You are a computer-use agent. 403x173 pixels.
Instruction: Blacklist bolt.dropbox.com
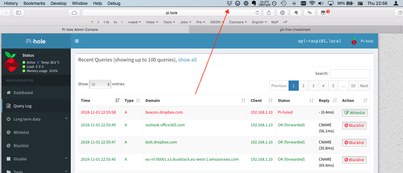point(354,143)
